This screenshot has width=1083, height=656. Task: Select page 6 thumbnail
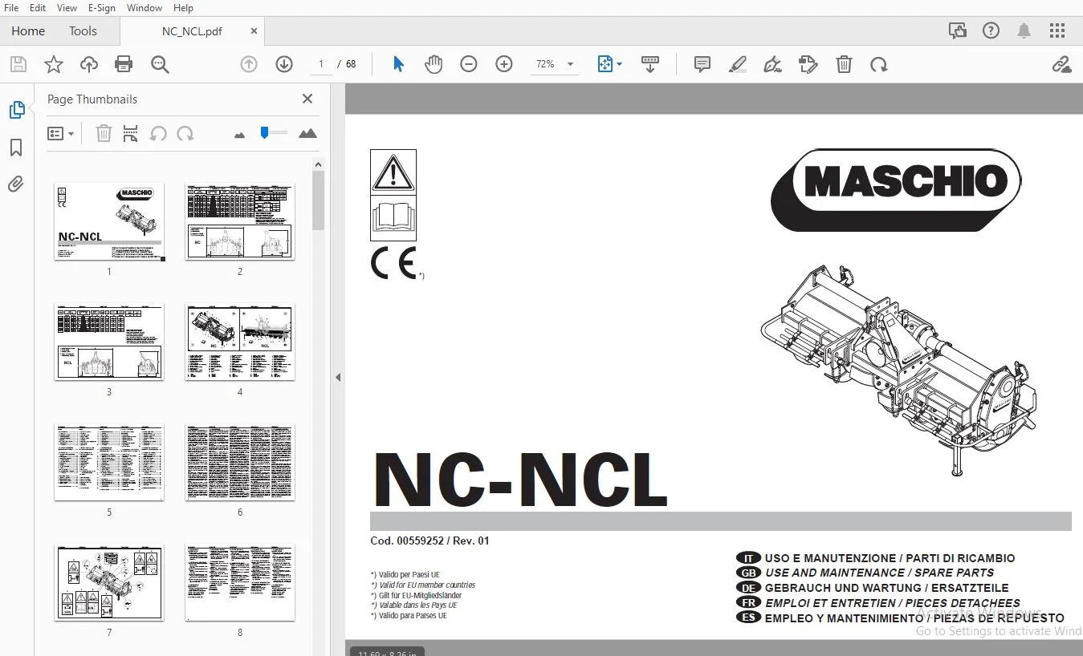tap(240, 462)
